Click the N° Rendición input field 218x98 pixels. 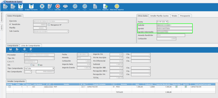click(x=40, y=25)
